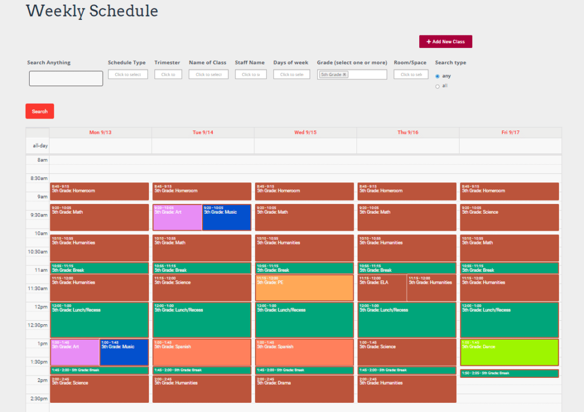
Task: Click the Mon 9/13 column header
Action: (100, 133)
